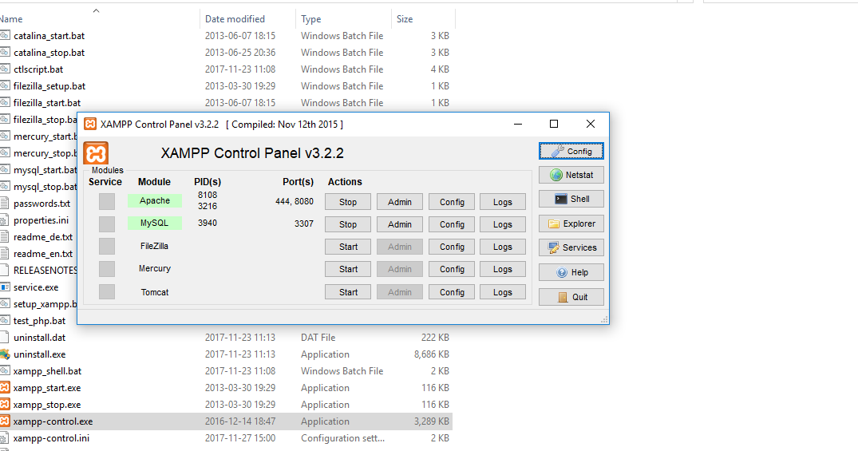This screenshot has width=858, height=451.
Task: Select readme_de.txt file
Action: tap(43, 237)
